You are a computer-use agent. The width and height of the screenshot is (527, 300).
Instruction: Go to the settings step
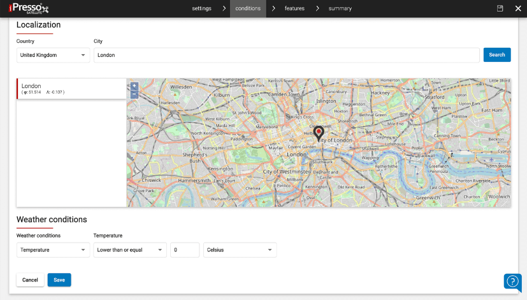(x=201, y=8)
